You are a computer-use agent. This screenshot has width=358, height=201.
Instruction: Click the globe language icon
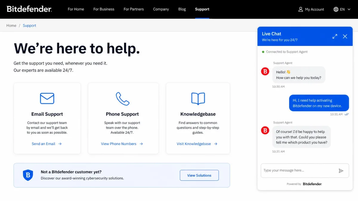click(336, 9)
